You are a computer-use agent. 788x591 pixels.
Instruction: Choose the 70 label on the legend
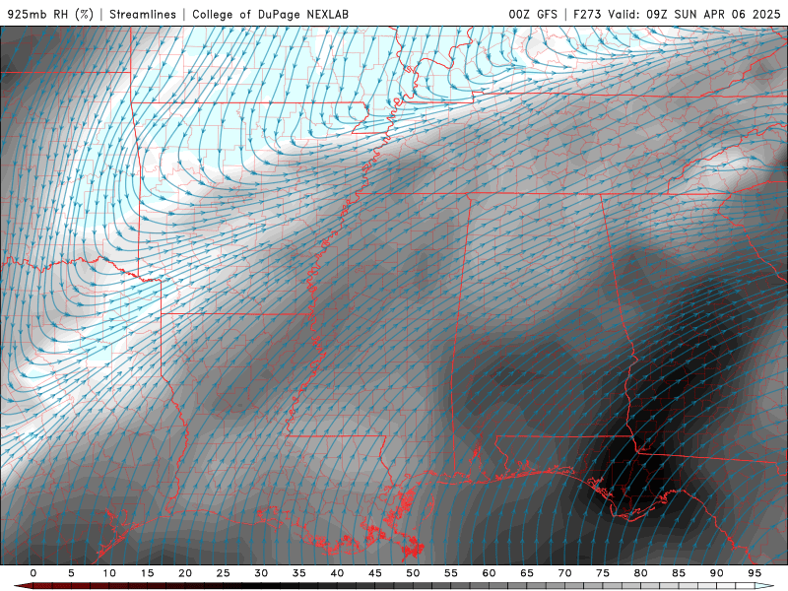tap(564, 573)
